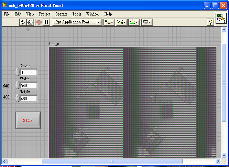The image size is (229, 167).
Task: Click the free label reading 480
Action: [x=6, y=97]
